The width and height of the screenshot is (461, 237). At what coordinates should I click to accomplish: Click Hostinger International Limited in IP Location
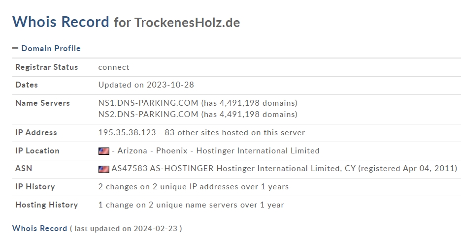(258, 150)
